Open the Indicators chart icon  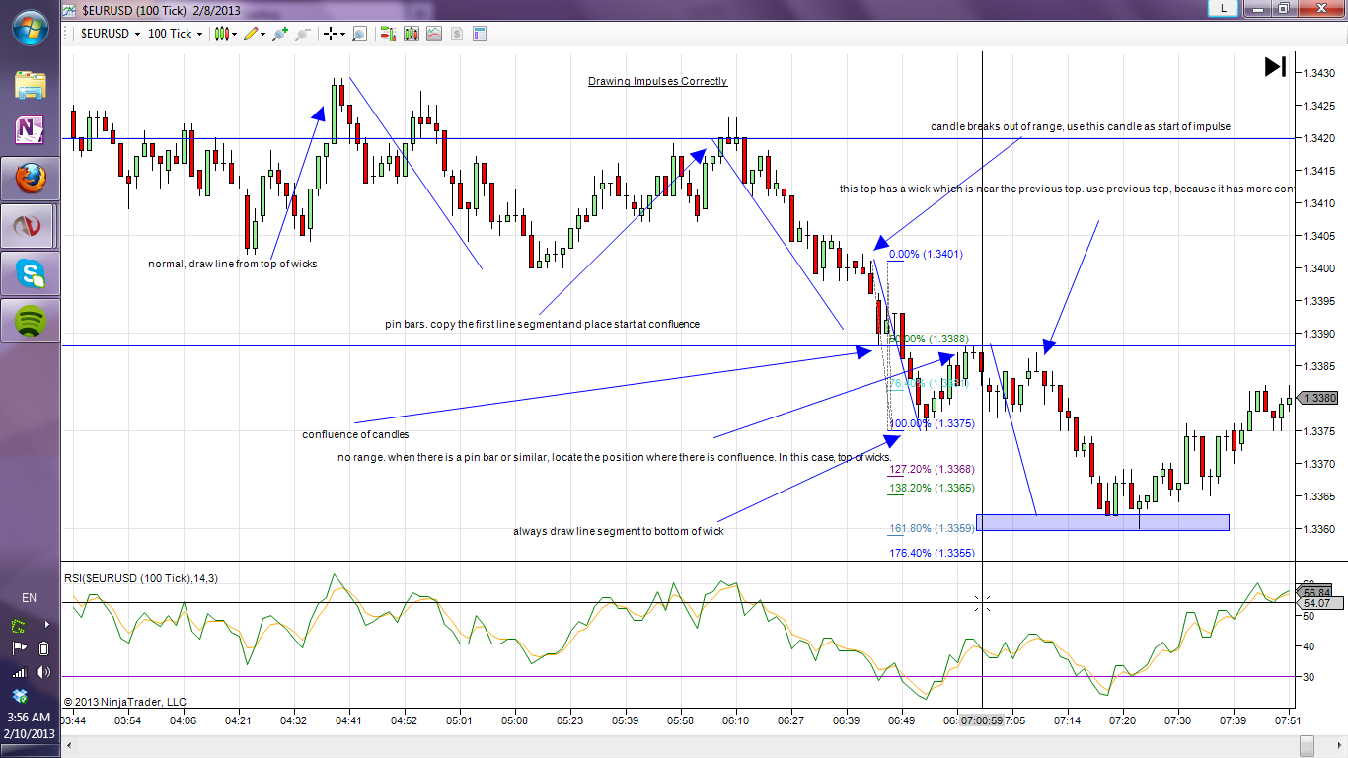pos(434,34)
